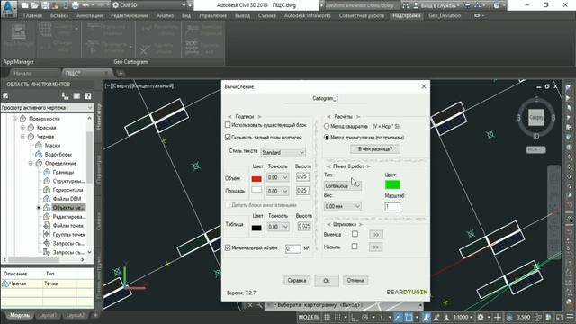Open the help question-mark icon in title bar

pyautogui.click(x=497, y=5)
